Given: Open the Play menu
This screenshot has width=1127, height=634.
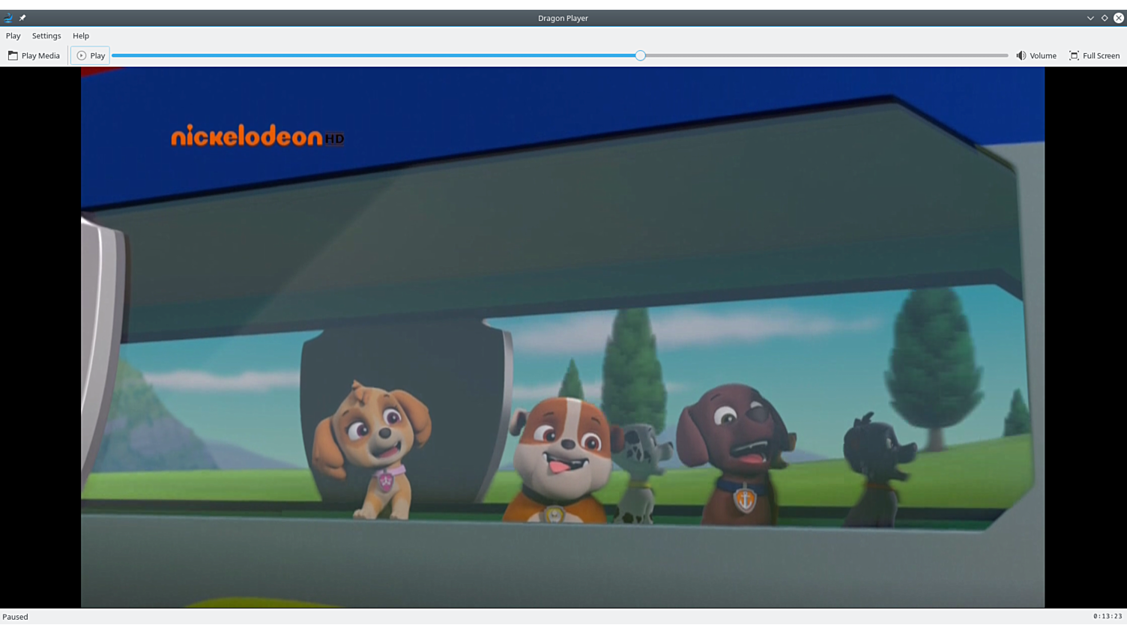Looking at the screenshot, I should point(13,36).
